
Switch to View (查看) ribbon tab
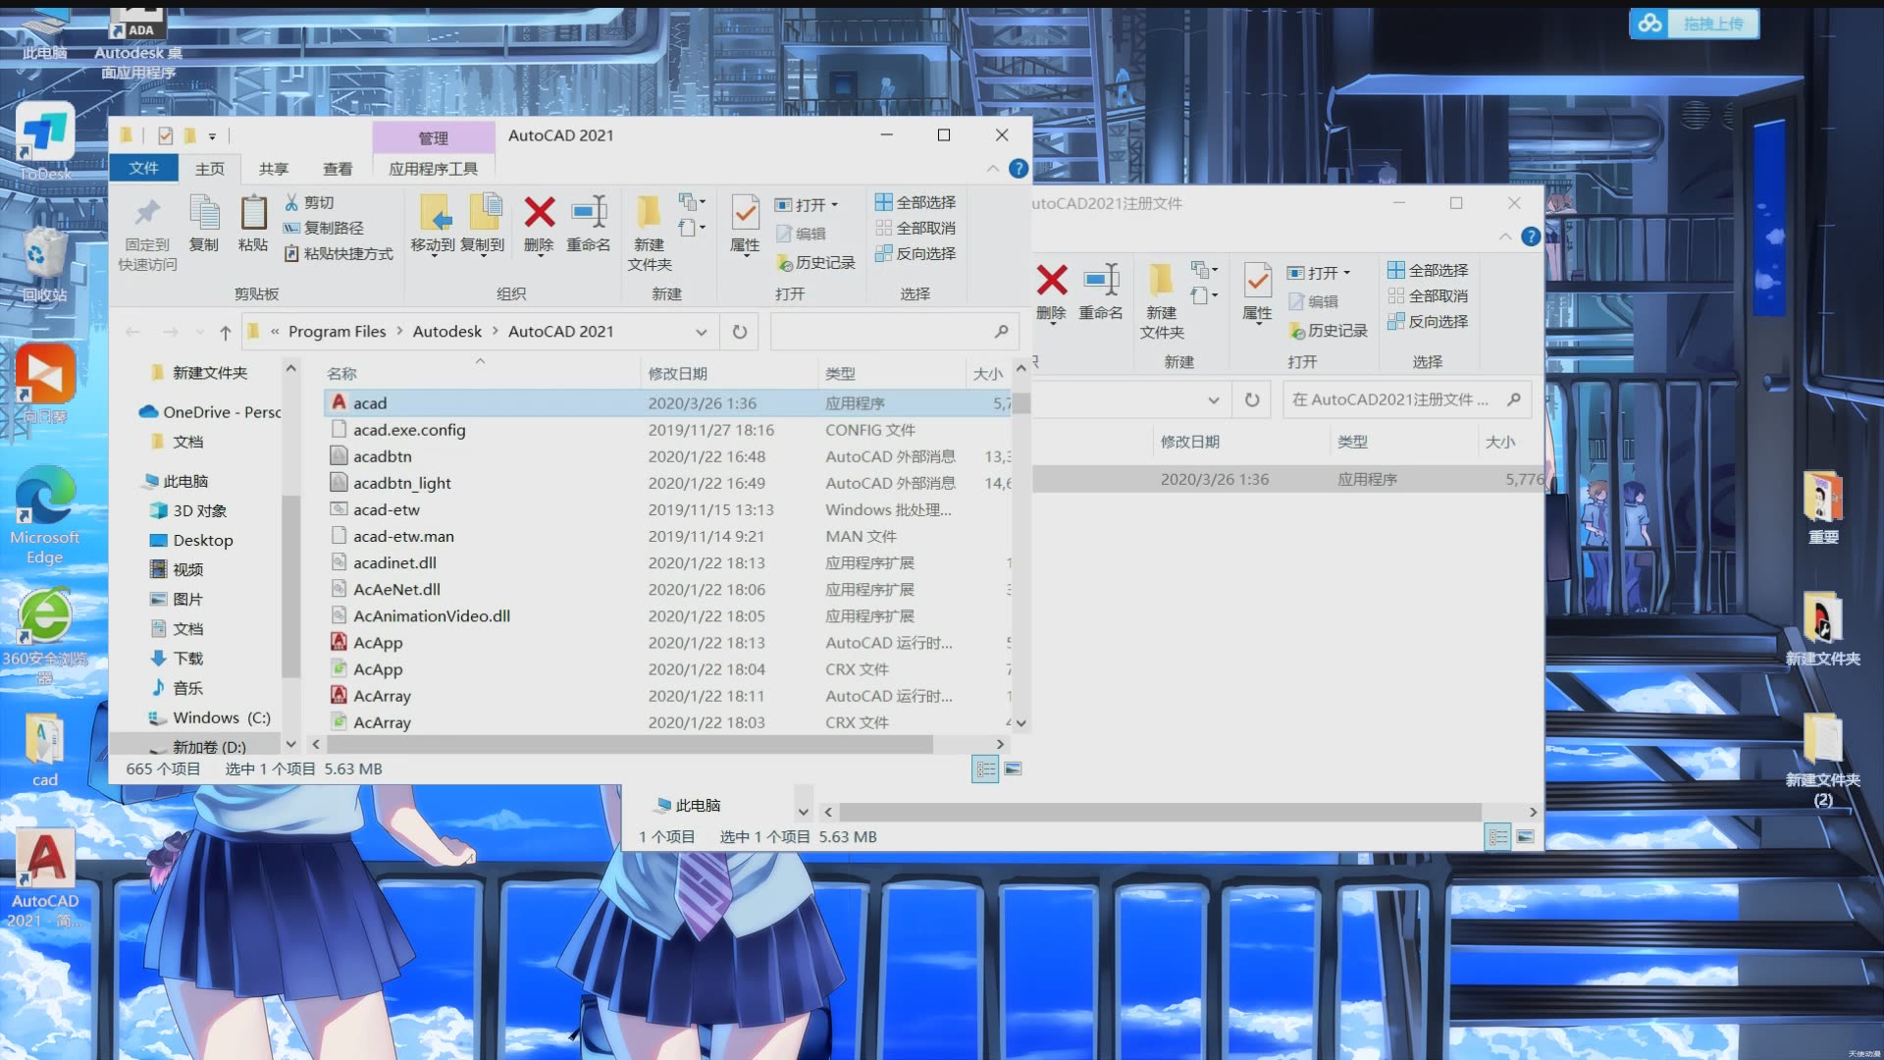point(338,169)
